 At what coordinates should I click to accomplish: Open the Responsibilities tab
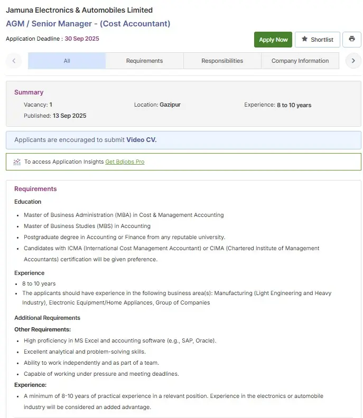click(222, 61)
